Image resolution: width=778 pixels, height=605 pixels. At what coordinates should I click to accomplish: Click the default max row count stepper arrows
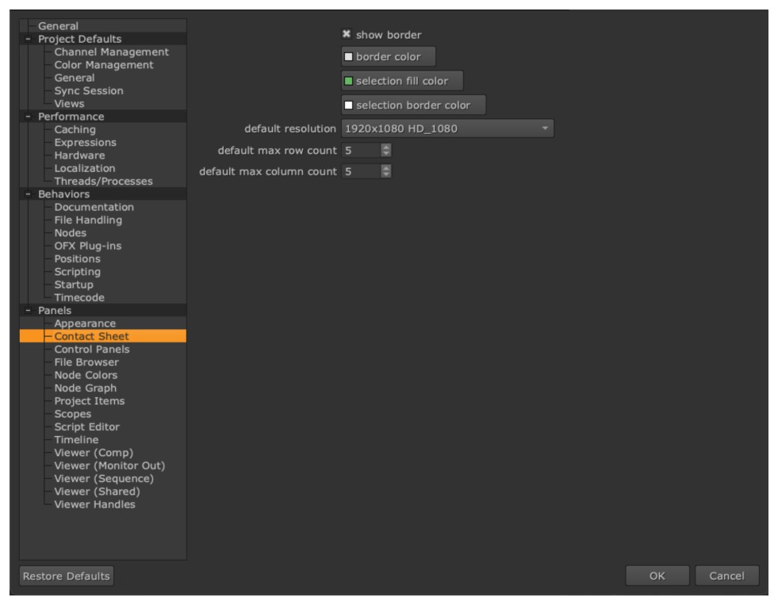(x=385, y=150)
